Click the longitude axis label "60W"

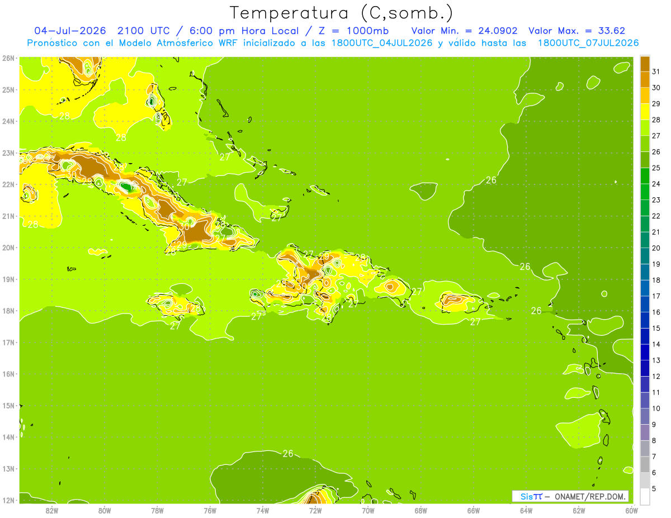pyautogui.click(x=632, y=510)
